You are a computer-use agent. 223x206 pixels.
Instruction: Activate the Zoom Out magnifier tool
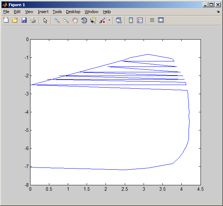[x=66, y=20]
